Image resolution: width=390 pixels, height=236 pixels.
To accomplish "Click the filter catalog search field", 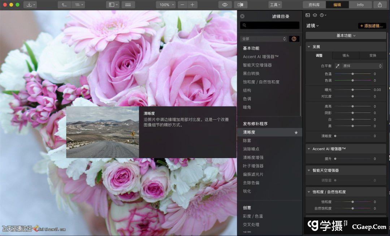I will 270,25.
